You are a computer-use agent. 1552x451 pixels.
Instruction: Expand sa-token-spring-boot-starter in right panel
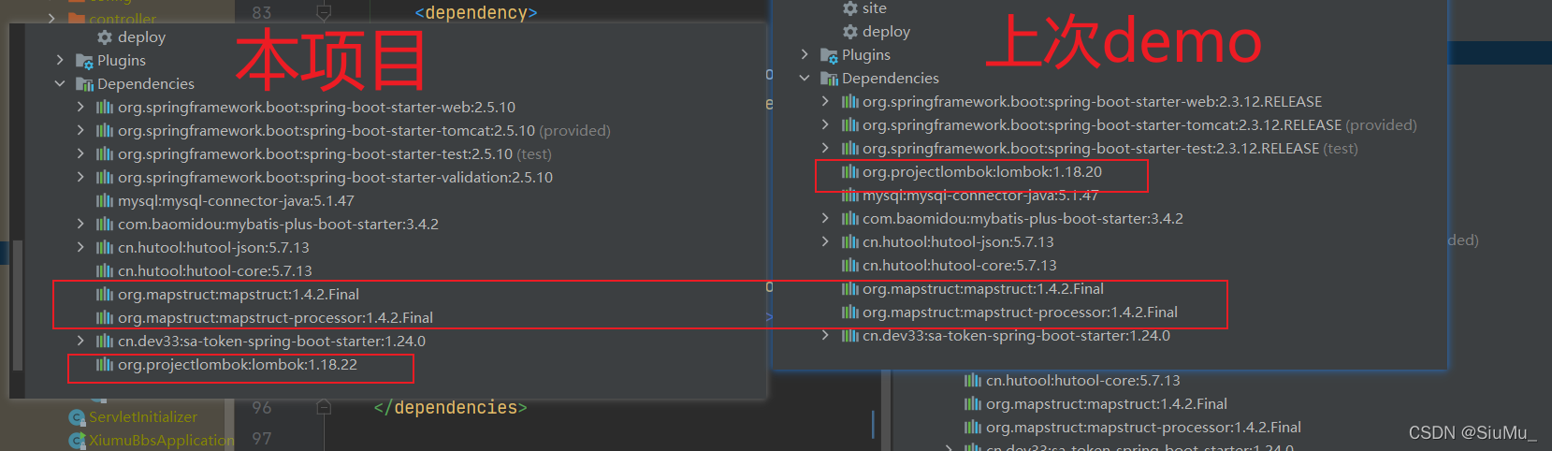click(x=825, y=336)
